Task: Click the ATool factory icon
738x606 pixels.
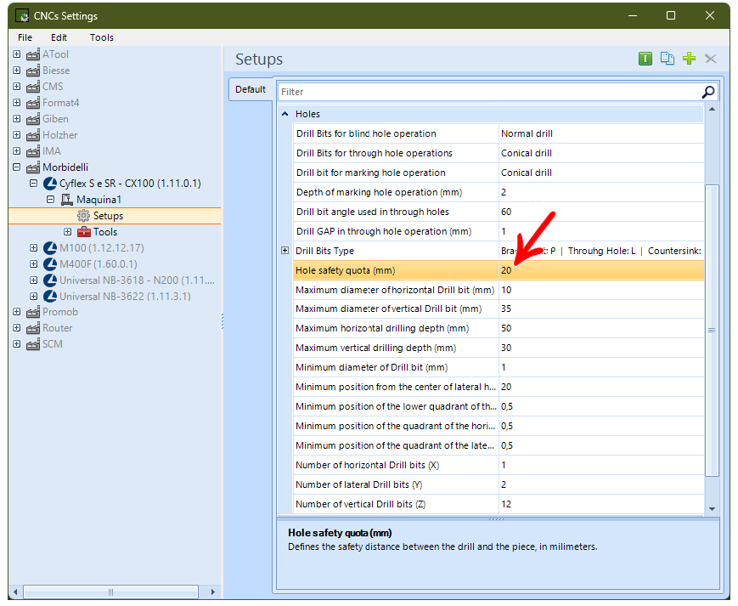Action: 33,54
